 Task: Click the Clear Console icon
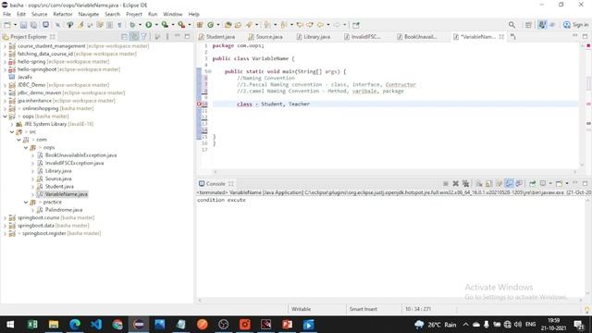(479, 183)
